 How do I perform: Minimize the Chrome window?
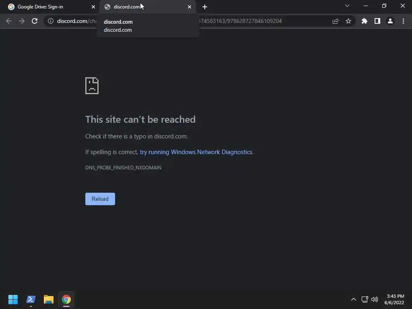(x=366, y=6)
